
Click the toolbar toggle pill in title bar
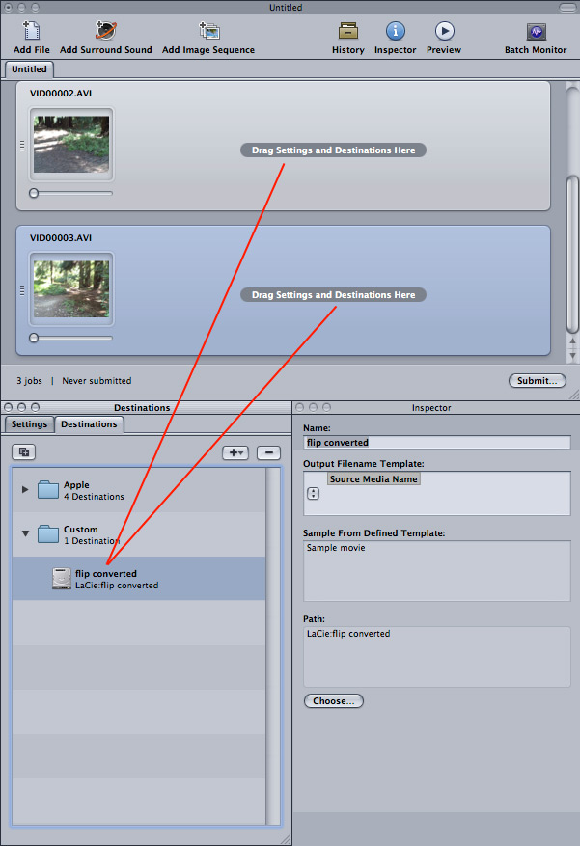pyautogui.click(x=567, y=7)
